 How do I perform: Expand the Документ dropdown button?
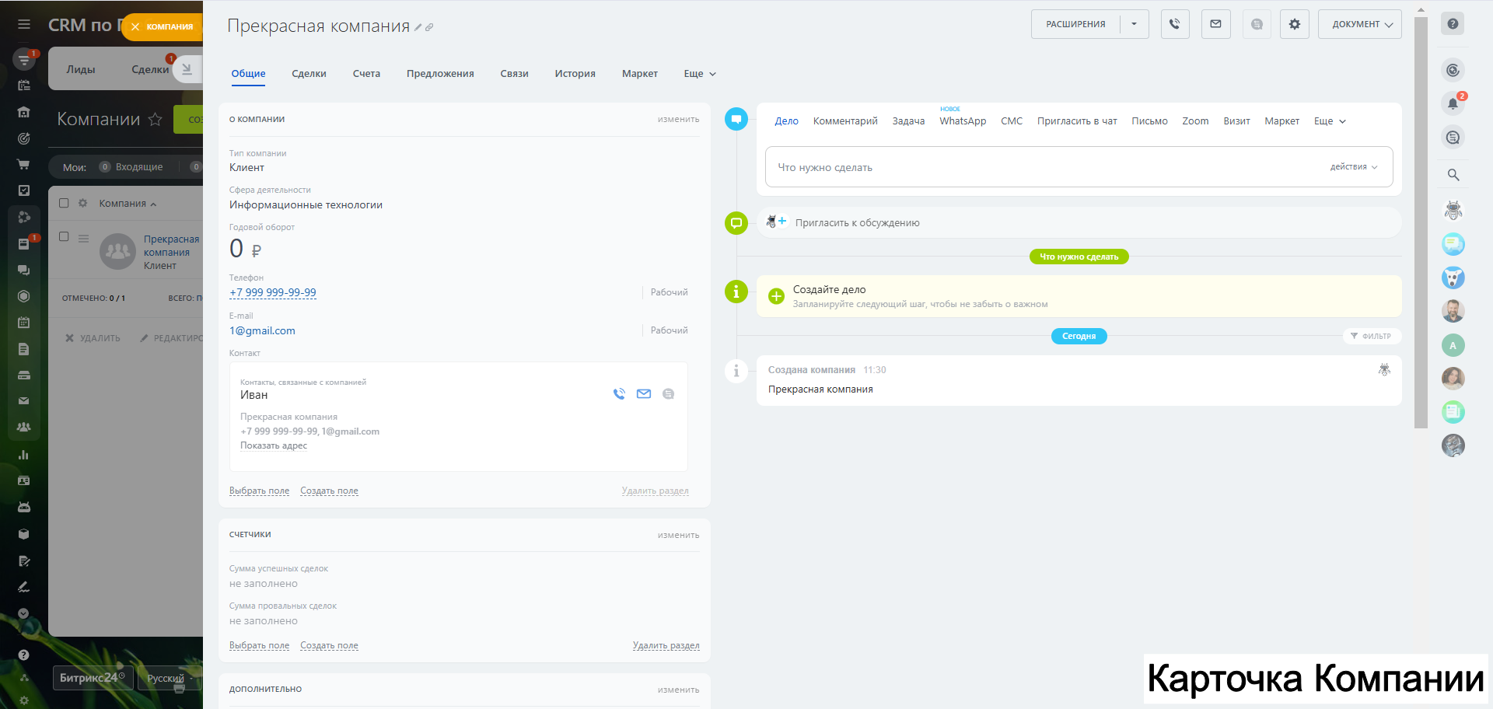[1359, 24]
